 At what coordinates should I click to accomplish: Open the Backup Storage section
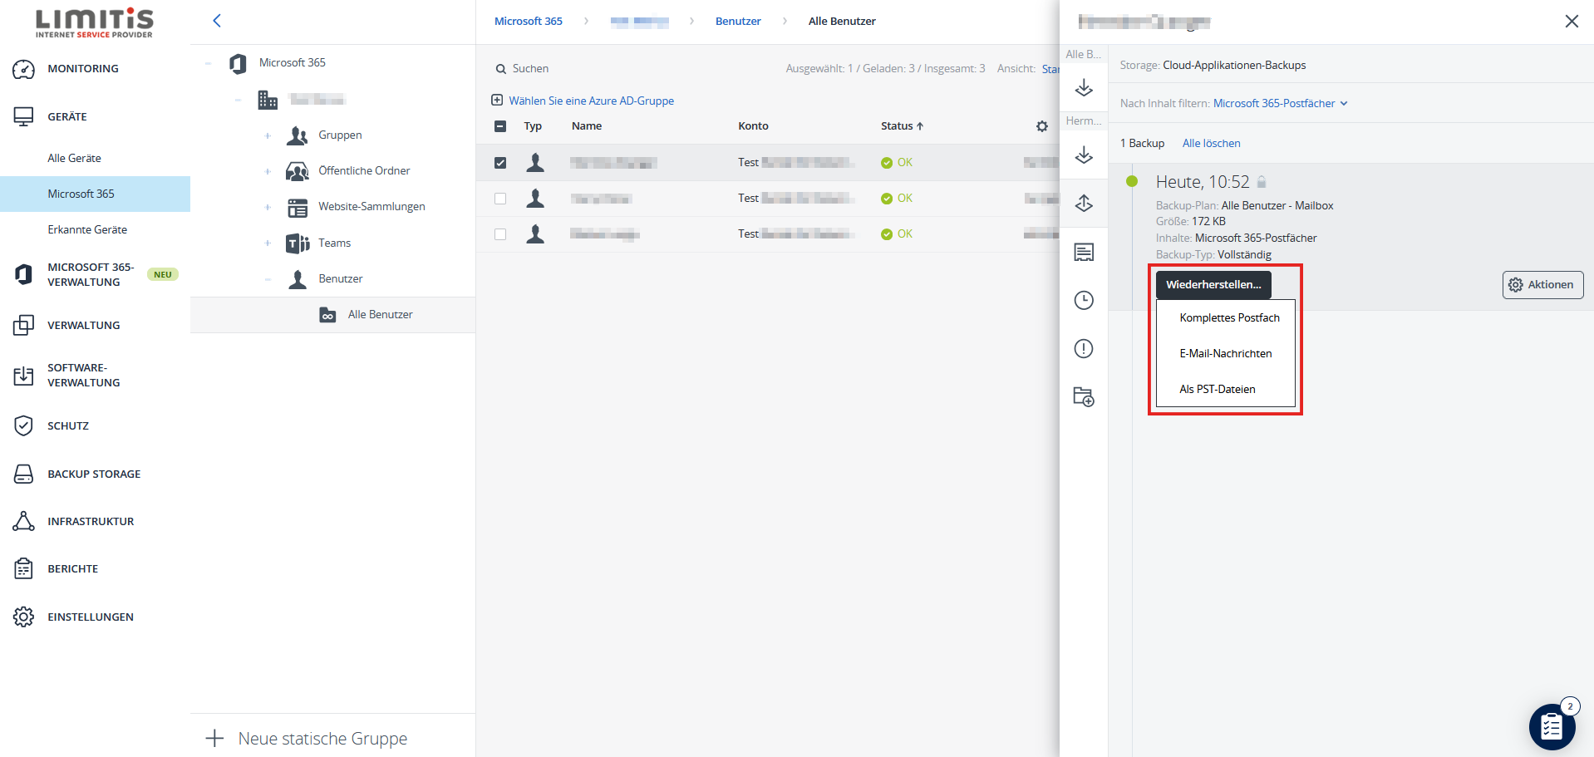tap(94, 474)
